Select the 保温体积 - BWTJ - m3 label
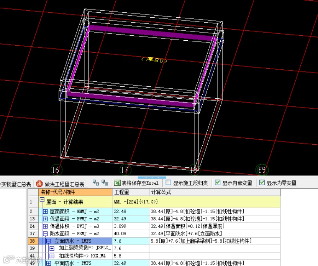The width and height of the screenshot is (318, 266). click(74, 226)
